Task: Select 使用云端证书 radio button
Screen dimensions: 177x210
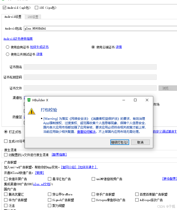Action: [x=93, y=47]
